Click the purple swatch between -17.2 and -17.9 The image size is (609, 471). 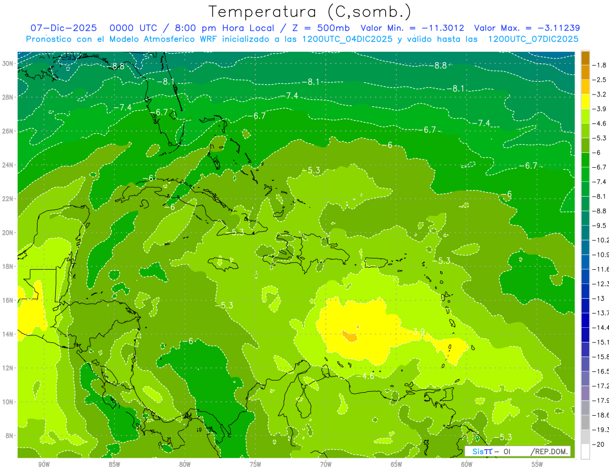(x=585, y=393)
